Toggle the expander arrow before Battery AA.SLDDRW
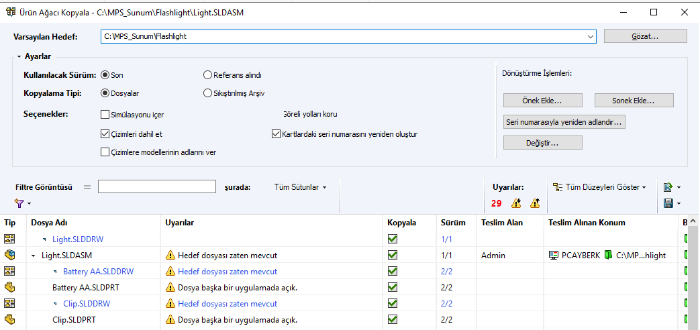This screenshot has width=700, height=330. tap(55, 272)
